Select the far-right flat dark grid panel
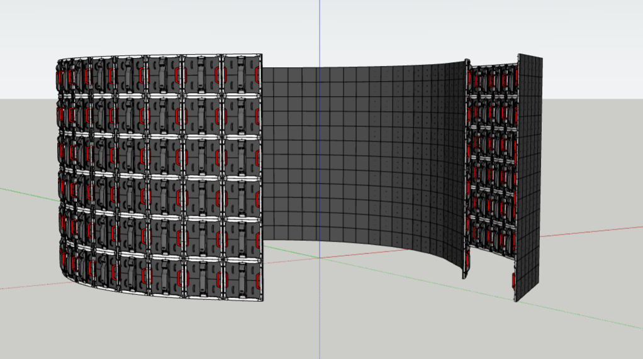 (x=529, y=176)
